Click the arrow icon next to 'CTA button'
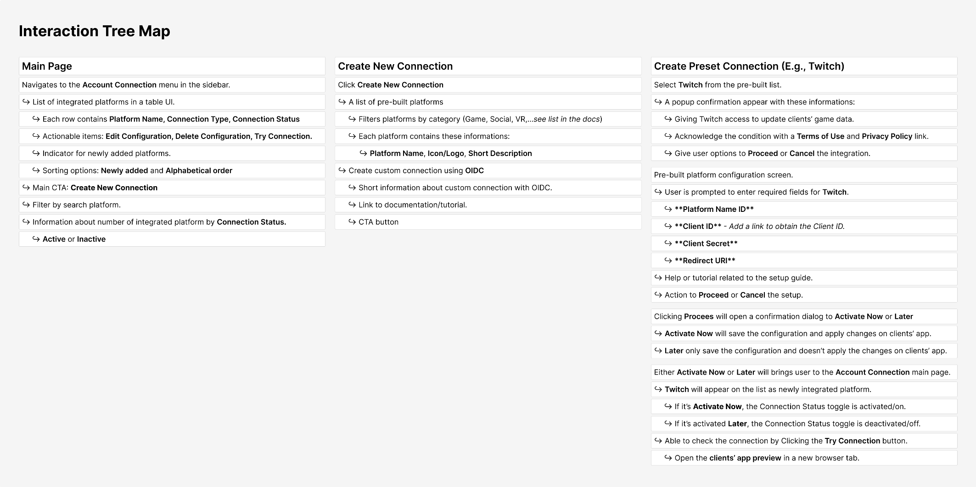This screenshot has width=976, height=487. coord(352,222)
